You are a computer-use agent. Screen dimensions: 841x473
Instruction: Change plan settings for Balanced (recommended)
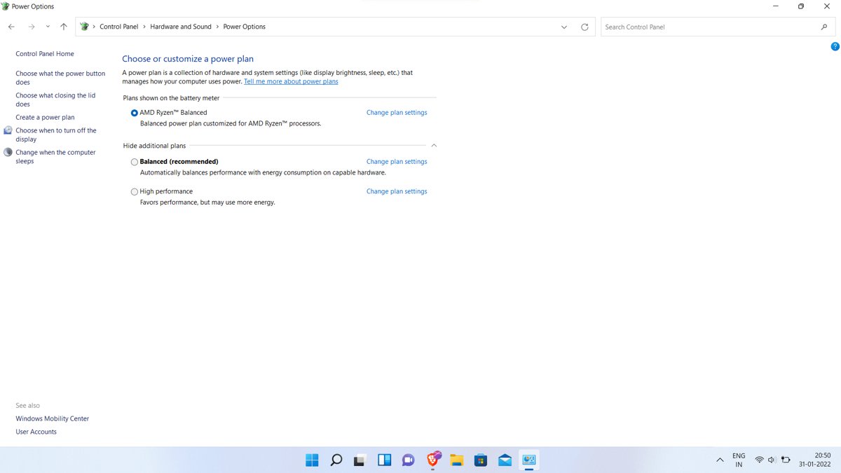397,162
